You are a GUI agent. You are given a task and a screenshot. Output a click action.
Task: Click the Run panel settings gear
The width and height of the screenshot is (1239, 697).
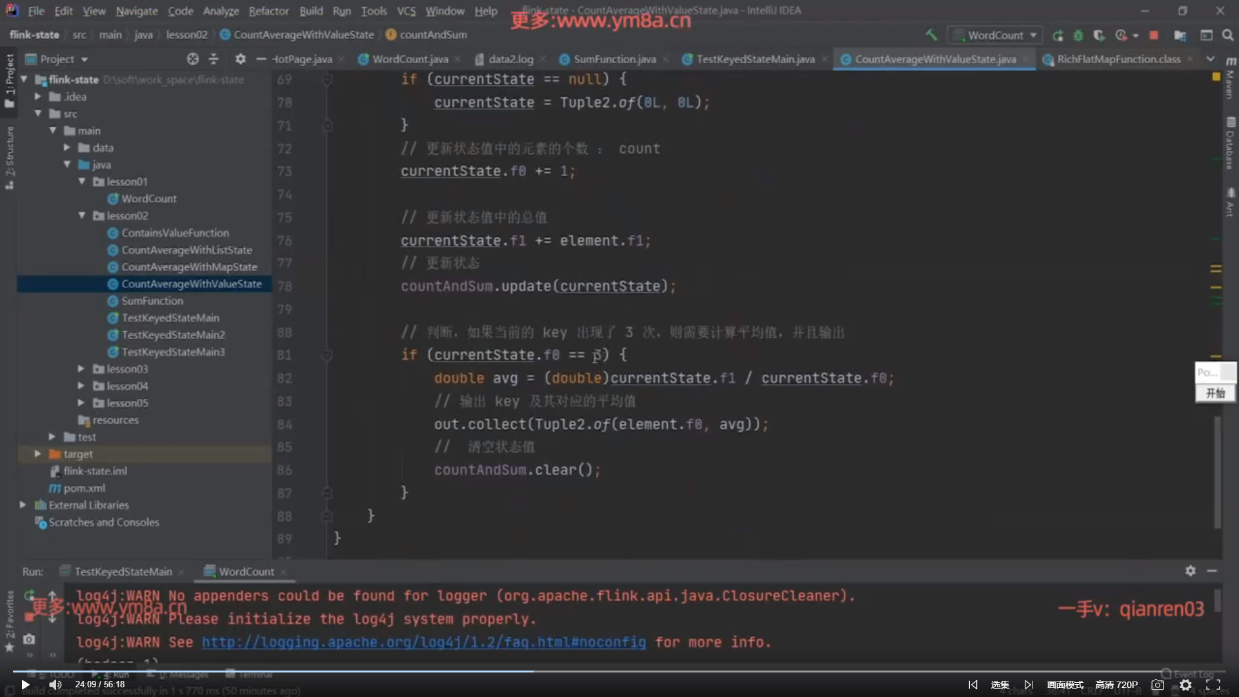point(1190,571)
